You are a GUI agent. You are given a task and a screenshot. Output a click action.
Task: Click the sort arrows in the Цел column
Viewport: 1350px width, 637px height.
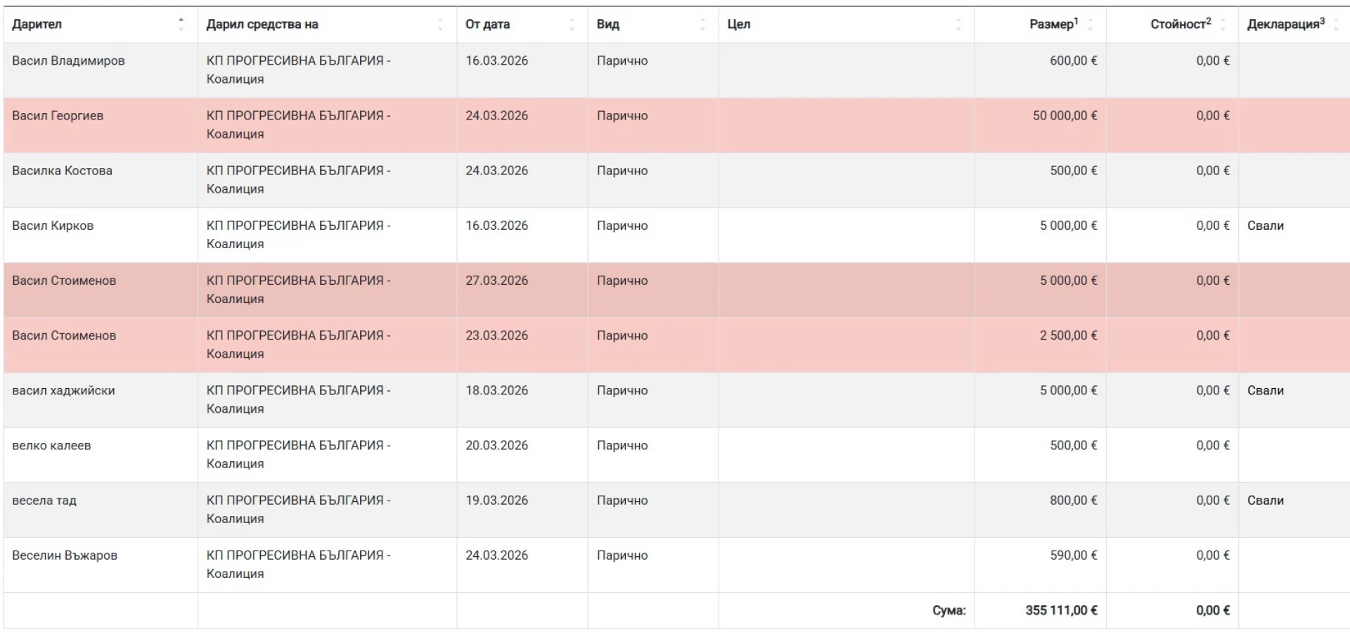coord(958,25)
